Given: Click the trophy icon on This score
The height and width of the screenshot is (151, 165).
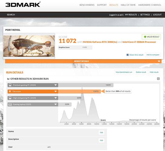Looking at the screenshot, I should coord(10,92).
